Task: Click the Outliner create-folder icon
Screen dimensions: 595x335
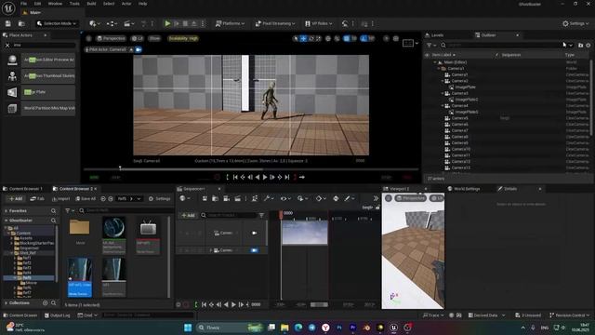Action: (580, 46)
